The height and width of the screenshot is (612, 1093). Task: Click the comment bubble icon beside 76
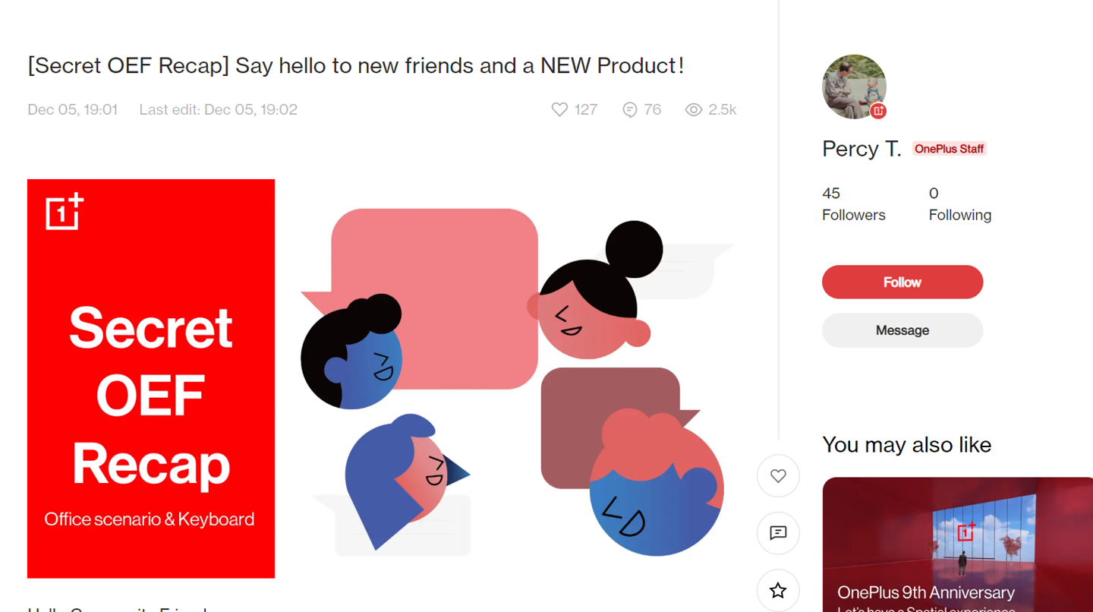629,110
